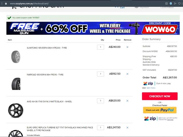This screenshot has width=183, height=137.
Task: Click the padlock icon in the address bar
Action: tap(6, 3)
